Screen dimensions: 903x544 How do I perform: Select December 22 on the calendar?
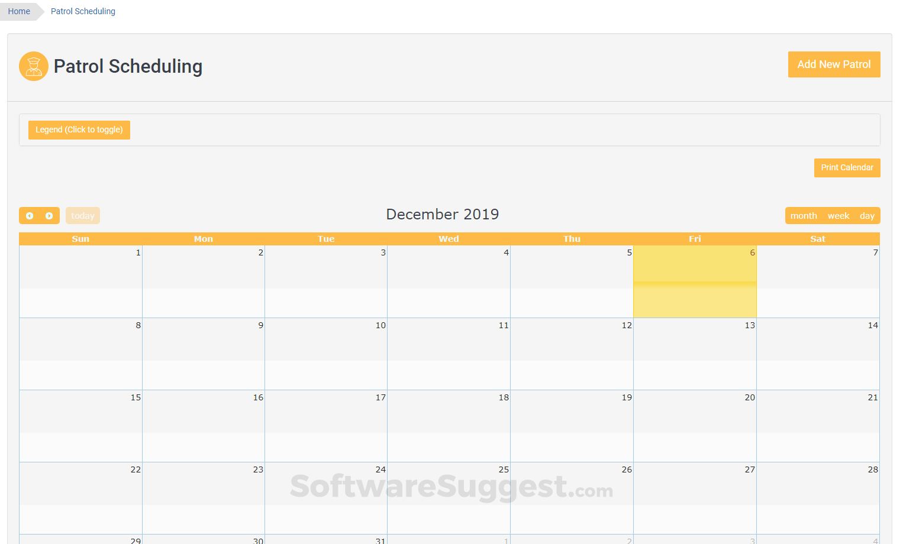click(x=80, y=498)
